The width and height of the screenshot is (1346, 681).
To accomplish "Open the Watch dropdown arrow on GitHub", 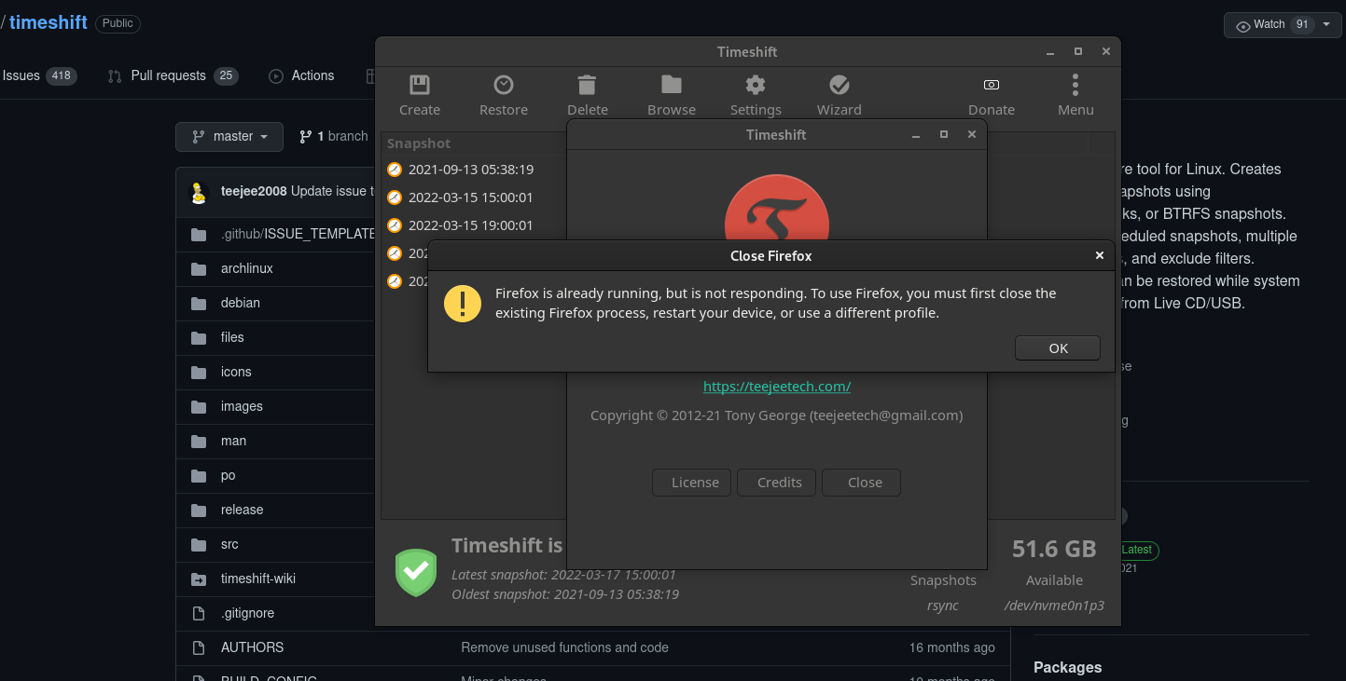I will click(x=1326, y=24).
